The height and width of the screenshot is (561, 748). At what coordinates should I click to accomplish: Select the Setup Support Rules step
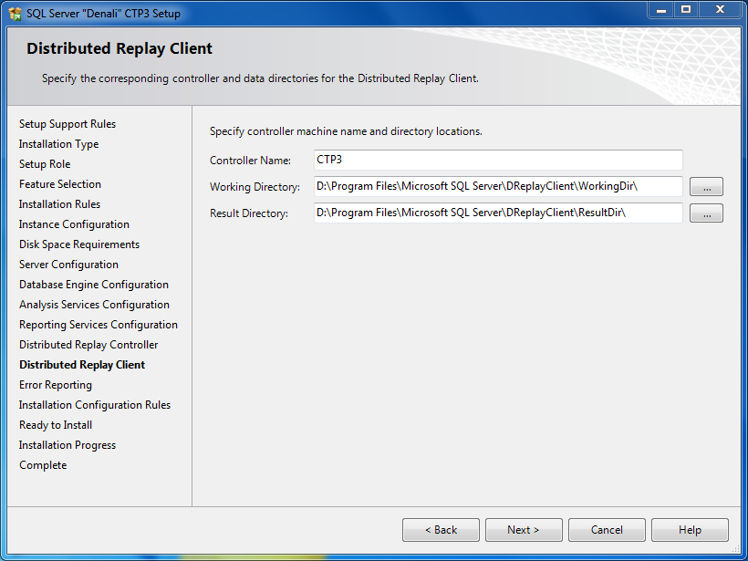click(68, 124)
